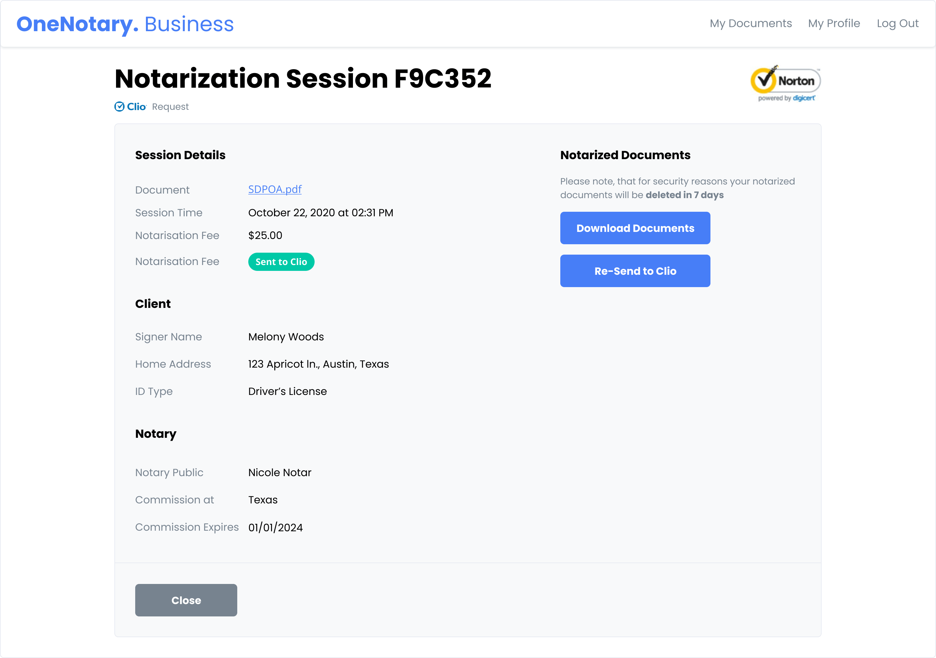Image resolution: width=936 pixels, height=658 pixels.
Task: Click the 123 Apricot ln. home address
Action: click(x=318, y=364)
